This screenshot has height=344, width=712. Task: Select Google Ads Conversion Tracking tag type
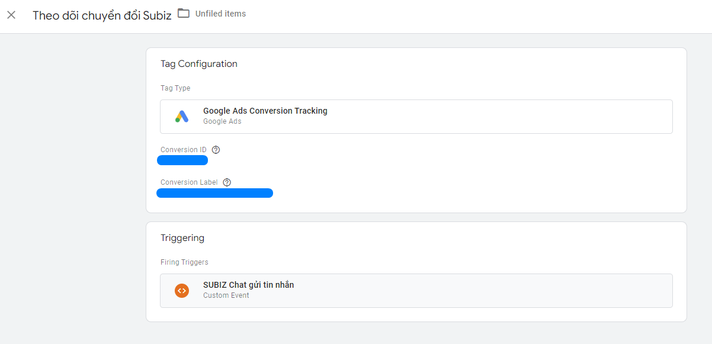tap(265, 111)
